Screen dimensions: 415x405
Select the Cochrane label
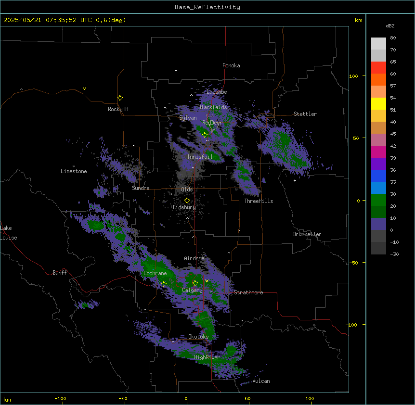click(x=155, y=273)
